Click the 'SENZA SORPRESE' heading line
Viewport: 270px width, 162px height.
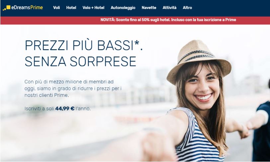pyautogui.click(x=80, y=61)
